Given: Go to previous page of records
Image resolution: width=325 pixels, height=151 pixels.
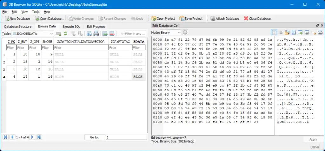Looking at the screenshot, I should (x=12, y=137).
